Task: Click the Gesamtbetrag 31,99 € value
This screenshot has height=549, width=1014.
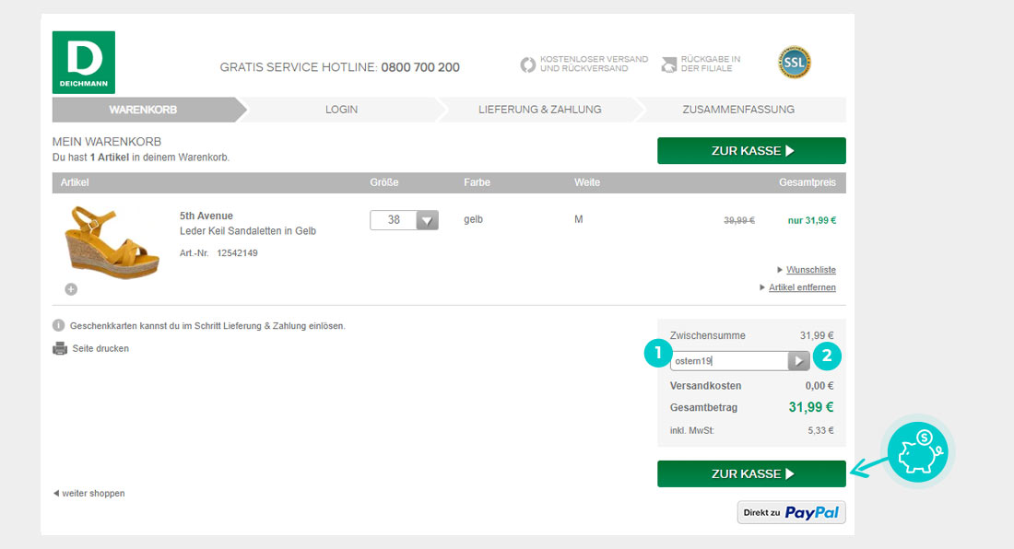Action: [811, 407]
